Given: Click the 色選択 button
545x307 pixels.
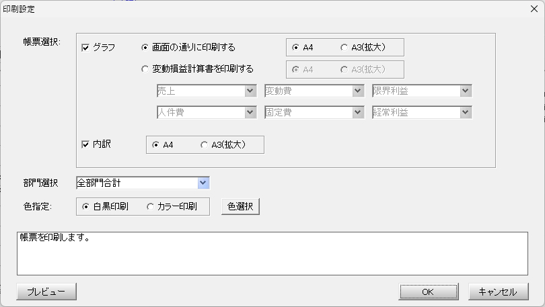Looking at the screenshot, I should click(x=240, y=206).
